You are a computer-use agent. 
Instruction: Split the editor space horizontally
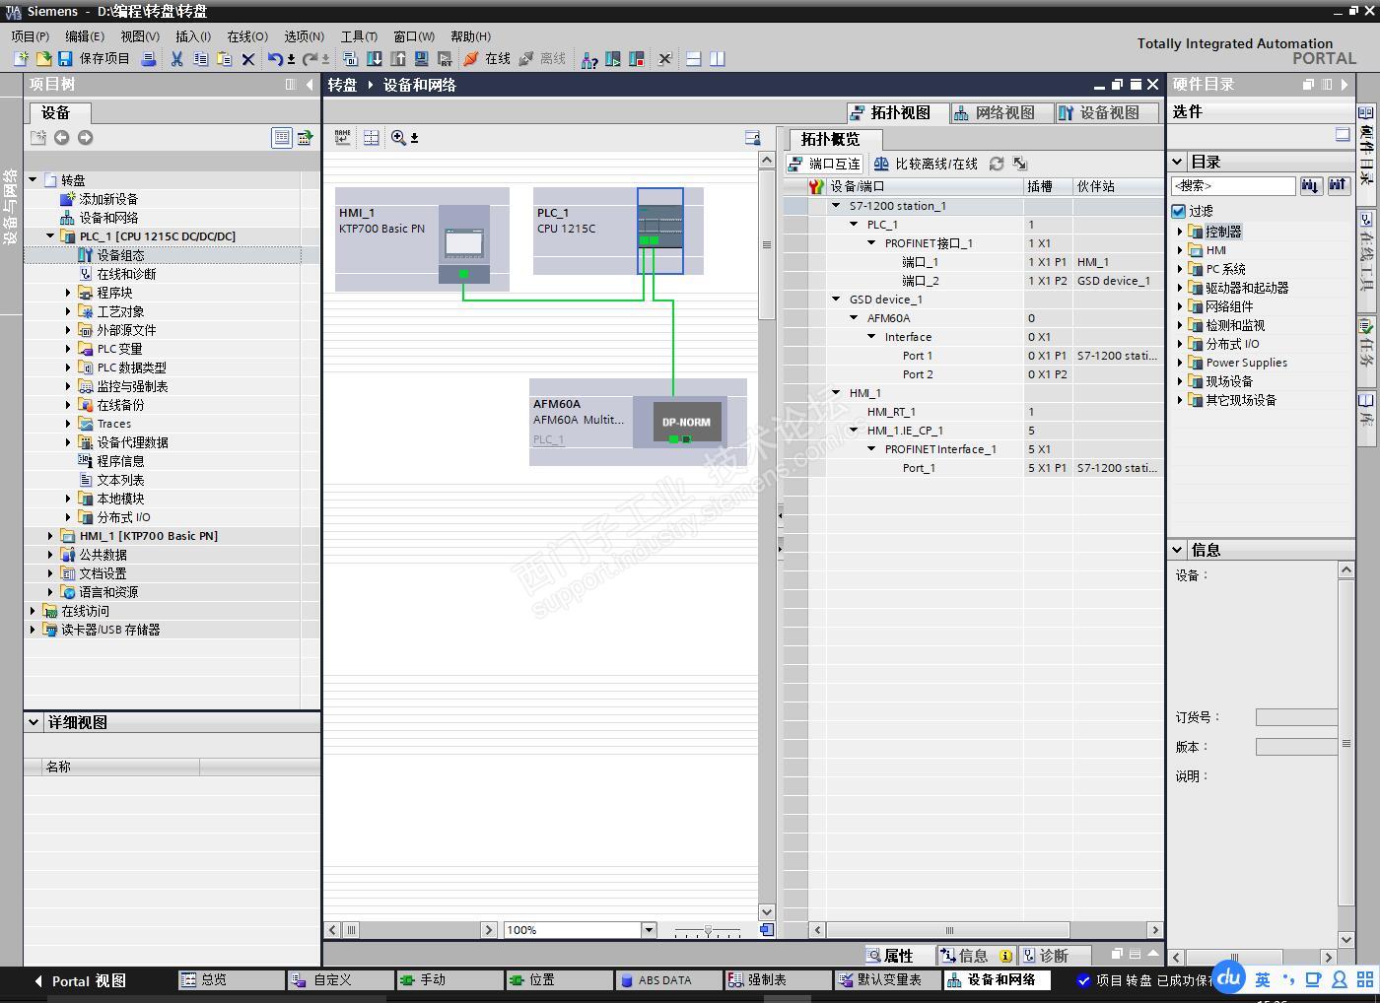[x=694, y=59]
